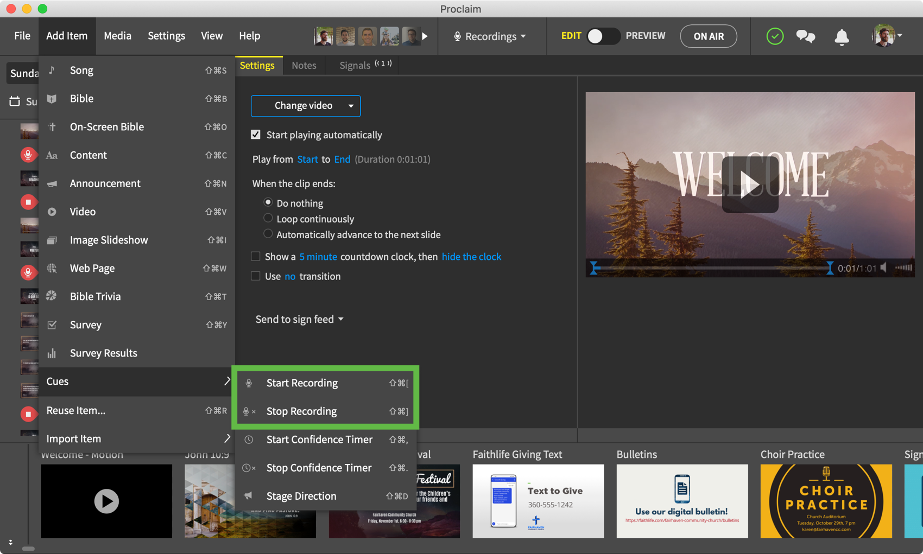The width and height of the screenshot is (923, 554).
Task: Click the play arrow next to team avatars
Action: tap(425, 36)
